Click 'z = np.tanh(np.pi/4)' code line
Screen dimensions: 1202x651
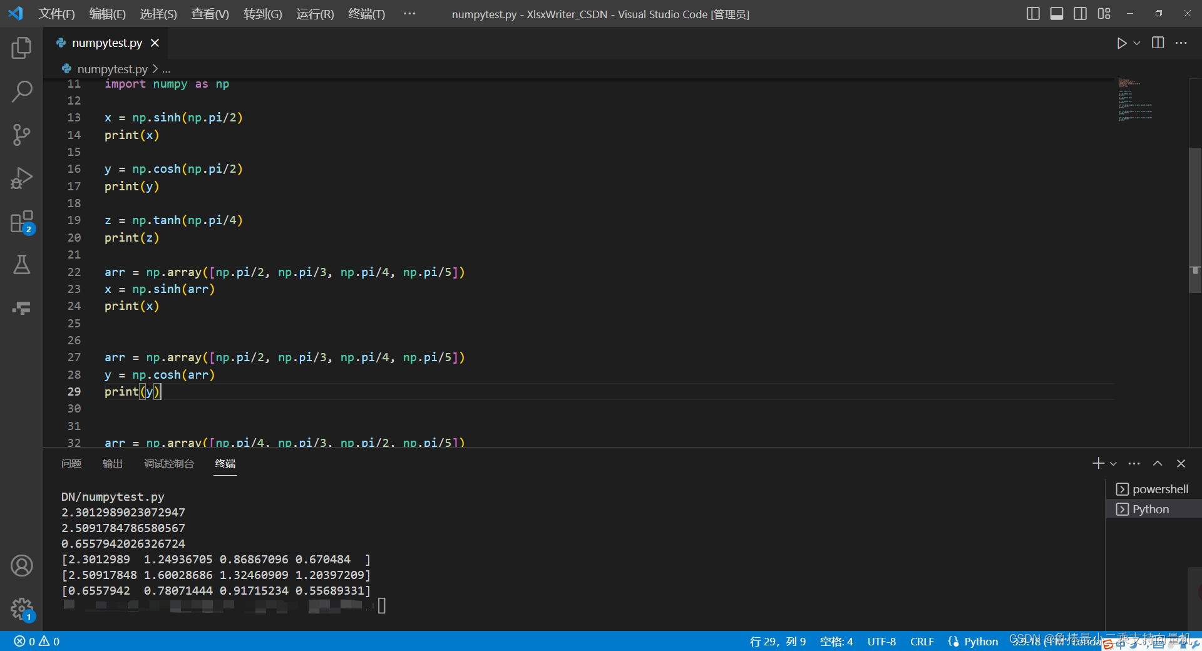[x=173, y=220]
